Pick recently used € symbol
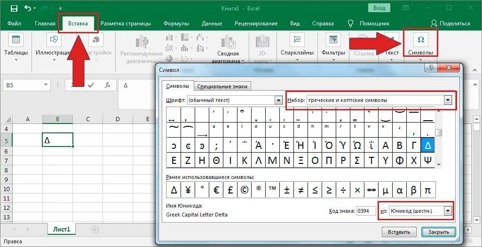Image resolution: width=482 pixels, height=247 pixels. point(216,190)
